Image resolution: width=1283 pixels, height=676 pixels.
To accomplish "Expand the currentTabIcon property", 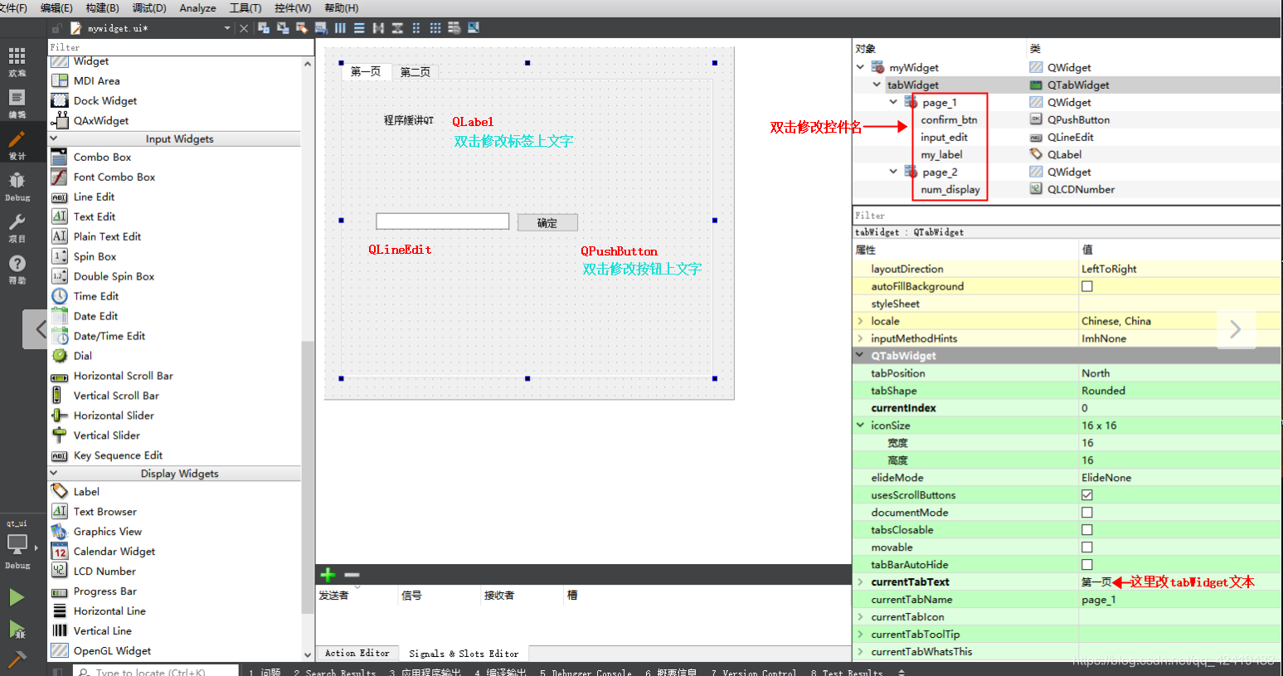I will point(860,617).
